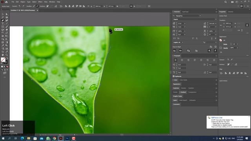The width and height of the screenshot is (251, 141).
Task: Select the Hand tool
Action: 3,55
